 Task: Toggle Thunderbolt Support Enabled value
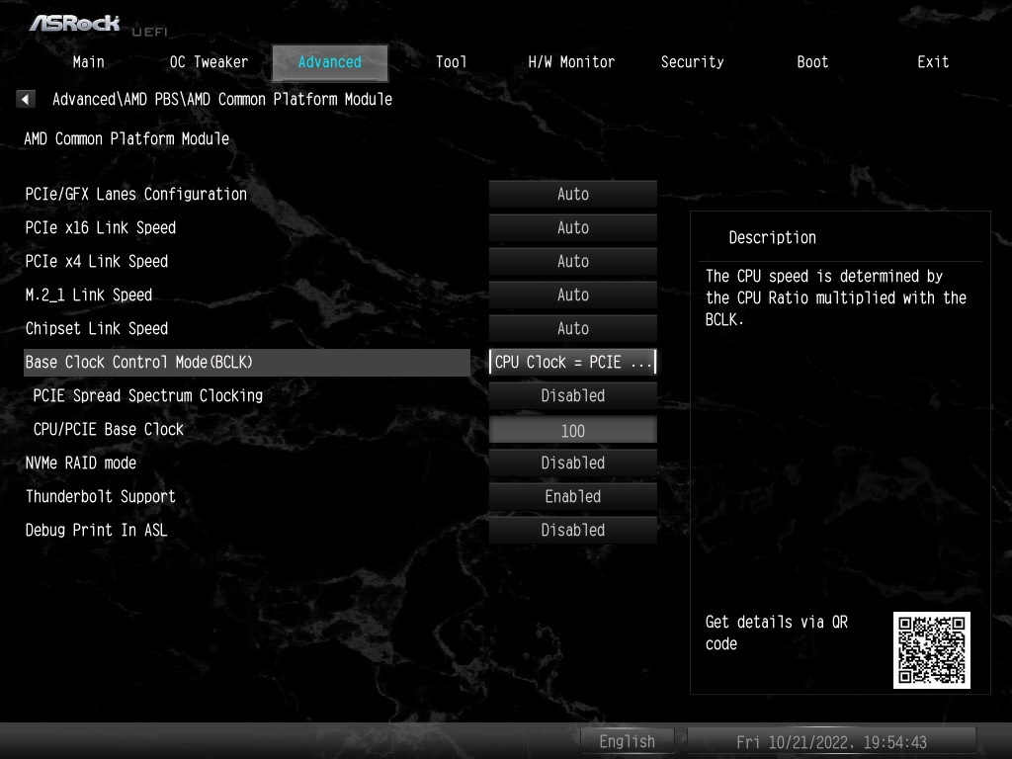(x=572, y=496)
